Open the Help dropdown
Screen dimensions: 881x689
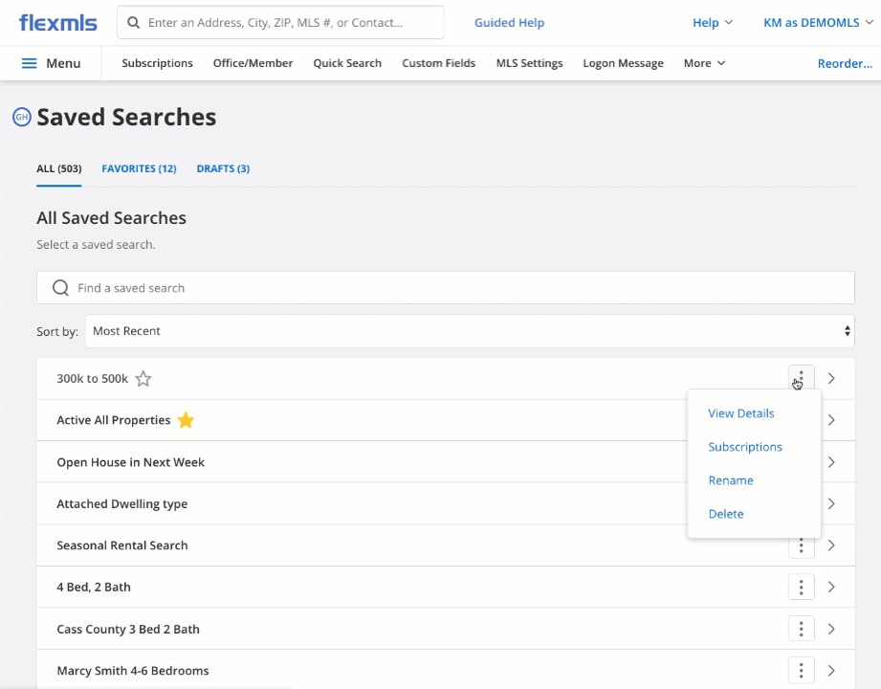pyautogui.click(x=712, y=22)
